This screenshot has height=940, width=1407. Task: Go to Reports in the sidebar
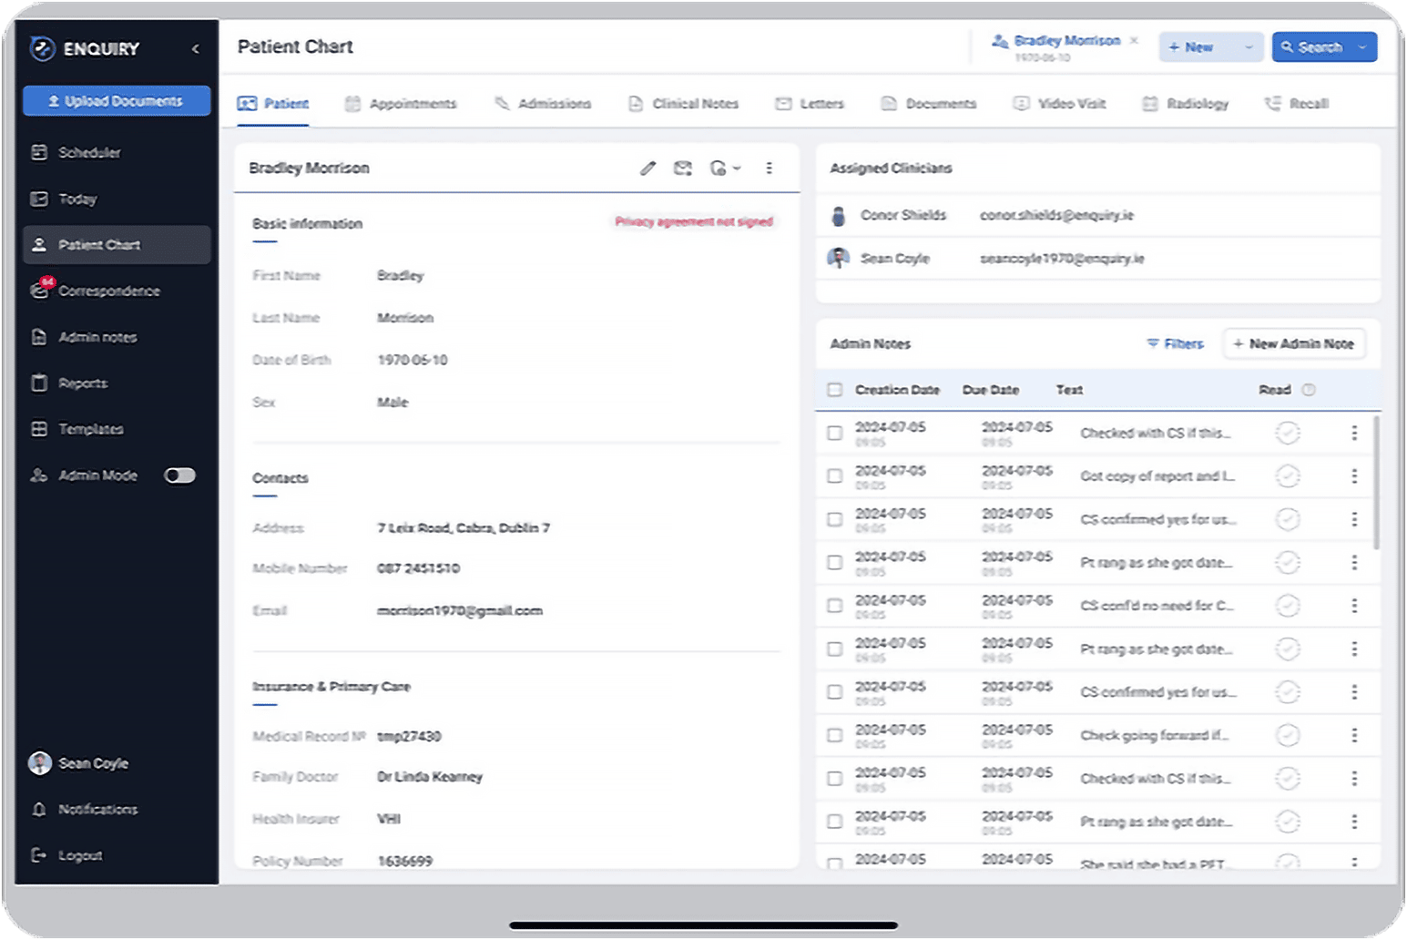click(82, 383)
